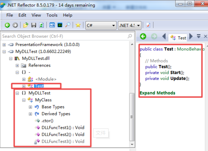This screenshot has height=151, width=208.
Task: Click the object browser scrollbar down arrow
Action: point(132,144)
